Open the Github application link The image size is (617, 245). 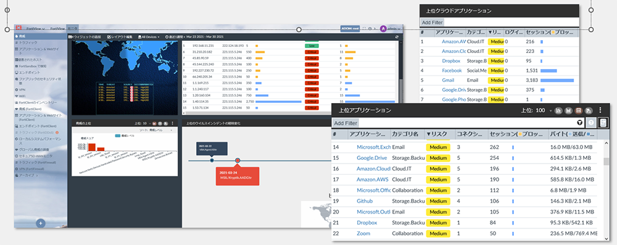[365, 201]
